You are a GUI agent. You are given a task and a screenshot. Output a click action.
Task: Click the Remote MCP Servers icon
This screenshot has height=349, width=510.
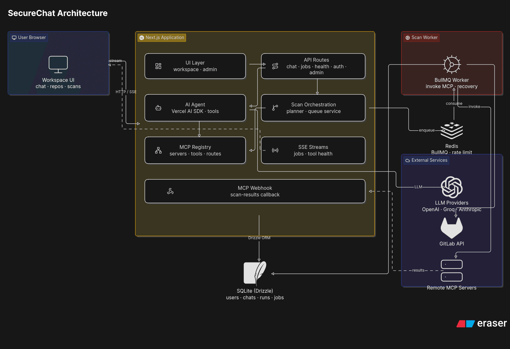pyautogui.click(x=452, y=271)
